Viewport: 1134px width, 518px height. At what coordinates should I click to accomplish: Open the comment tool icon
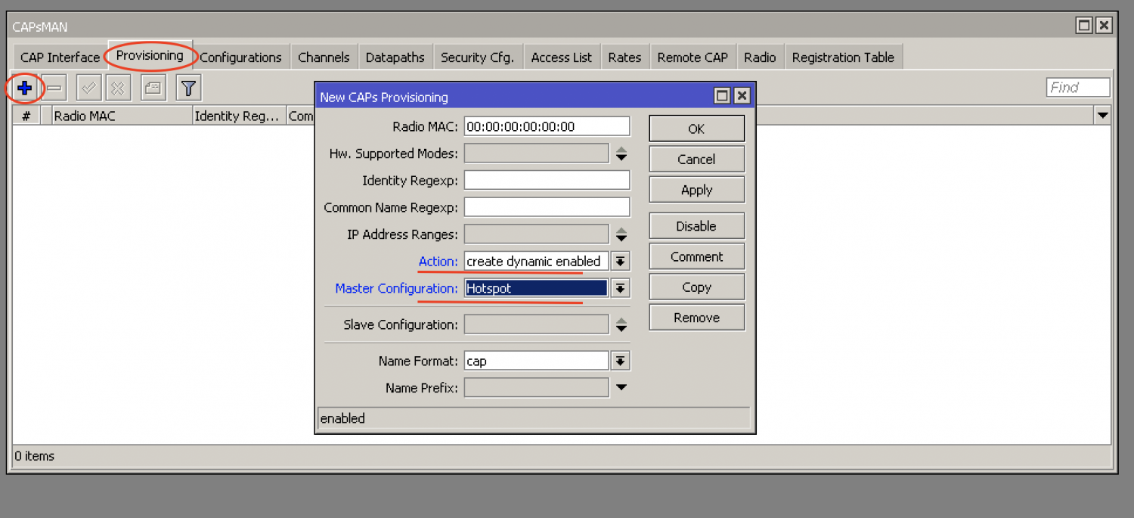coord(152,87)
